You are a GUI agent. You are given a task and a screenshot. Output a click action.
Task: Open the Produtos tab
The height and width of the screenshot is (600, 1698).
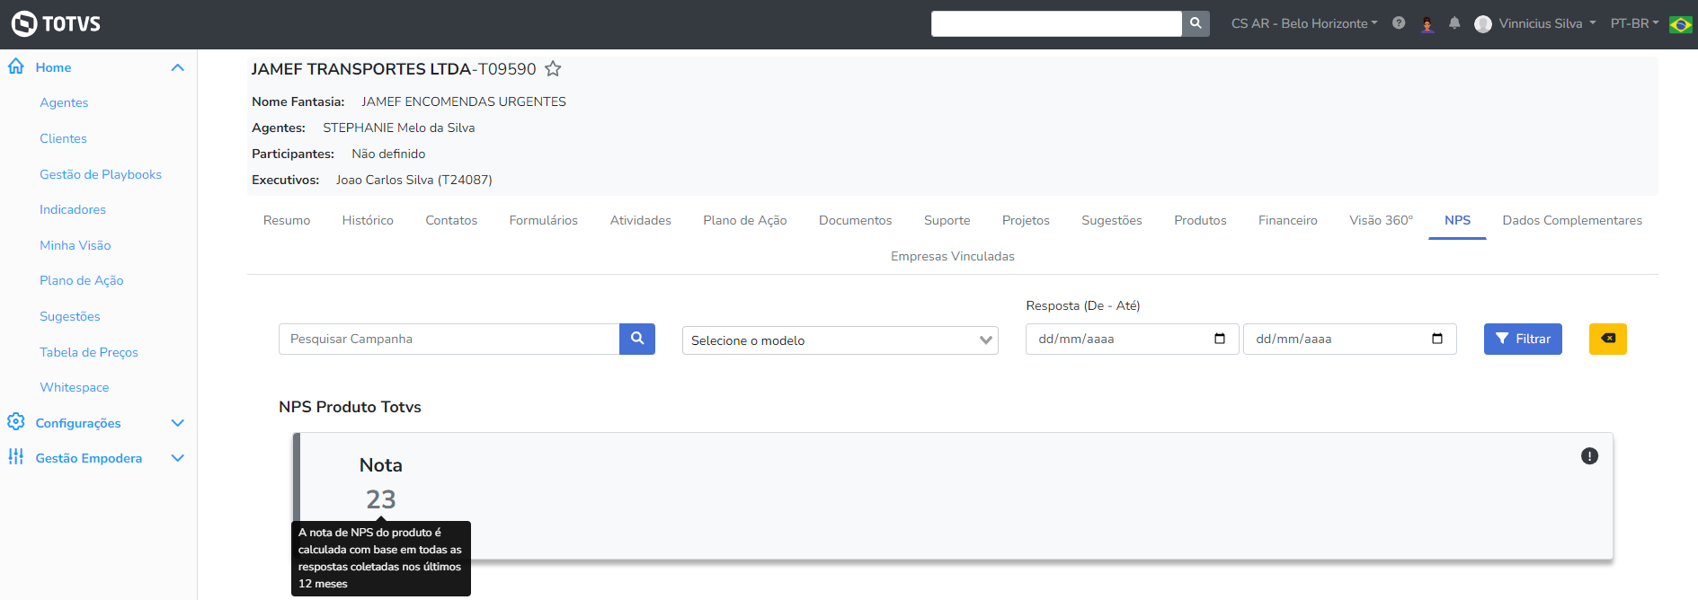click(1200, 220)
